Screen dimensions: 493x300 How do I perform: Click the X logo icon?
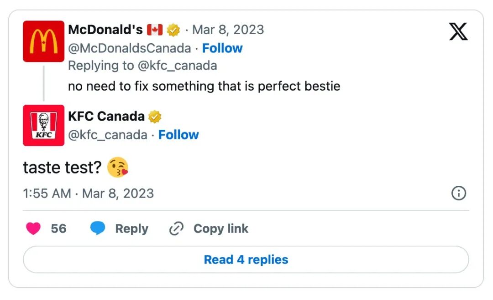coord(458,31)
